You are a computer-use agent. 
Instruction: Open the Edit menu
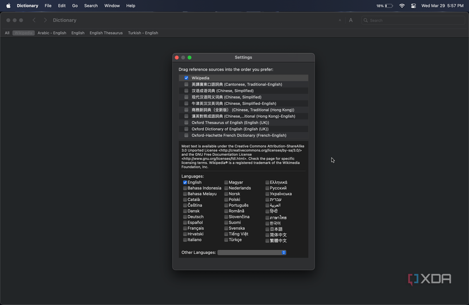pyautogui.click(x=61, y=6)
